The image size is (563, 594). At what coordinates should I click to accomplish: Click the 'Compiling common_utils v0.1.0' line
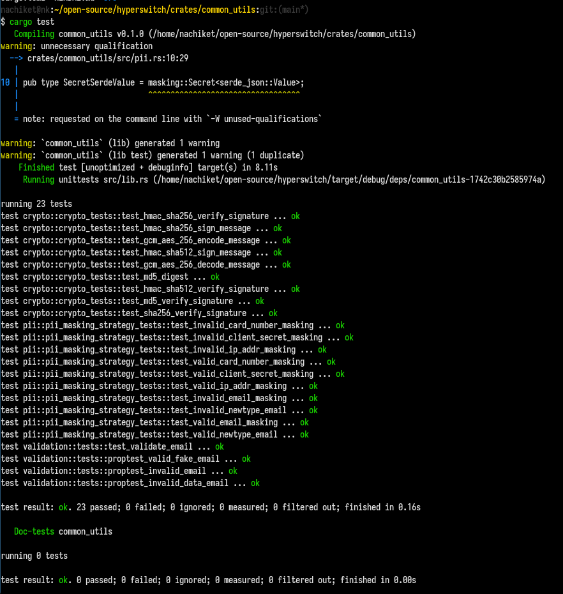click(214, 34)
